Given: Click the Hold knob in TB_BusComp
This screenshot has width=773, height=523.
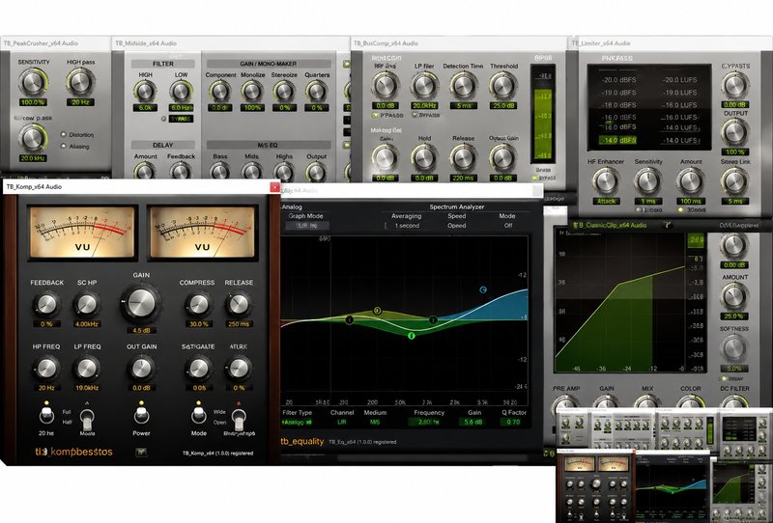Looking at the screenshot, I should click(424, 158).
